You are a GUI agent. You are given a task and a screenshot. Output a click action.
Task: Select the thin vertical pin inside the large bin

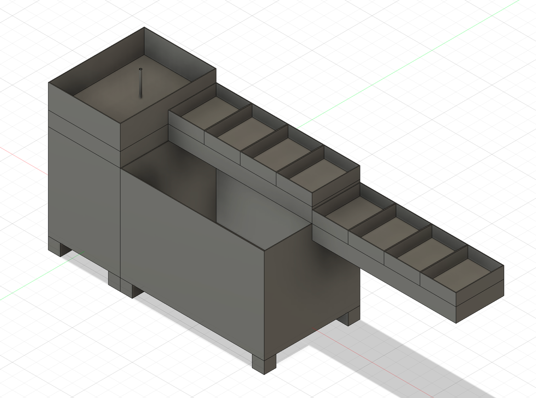click(x=141, y=82)
